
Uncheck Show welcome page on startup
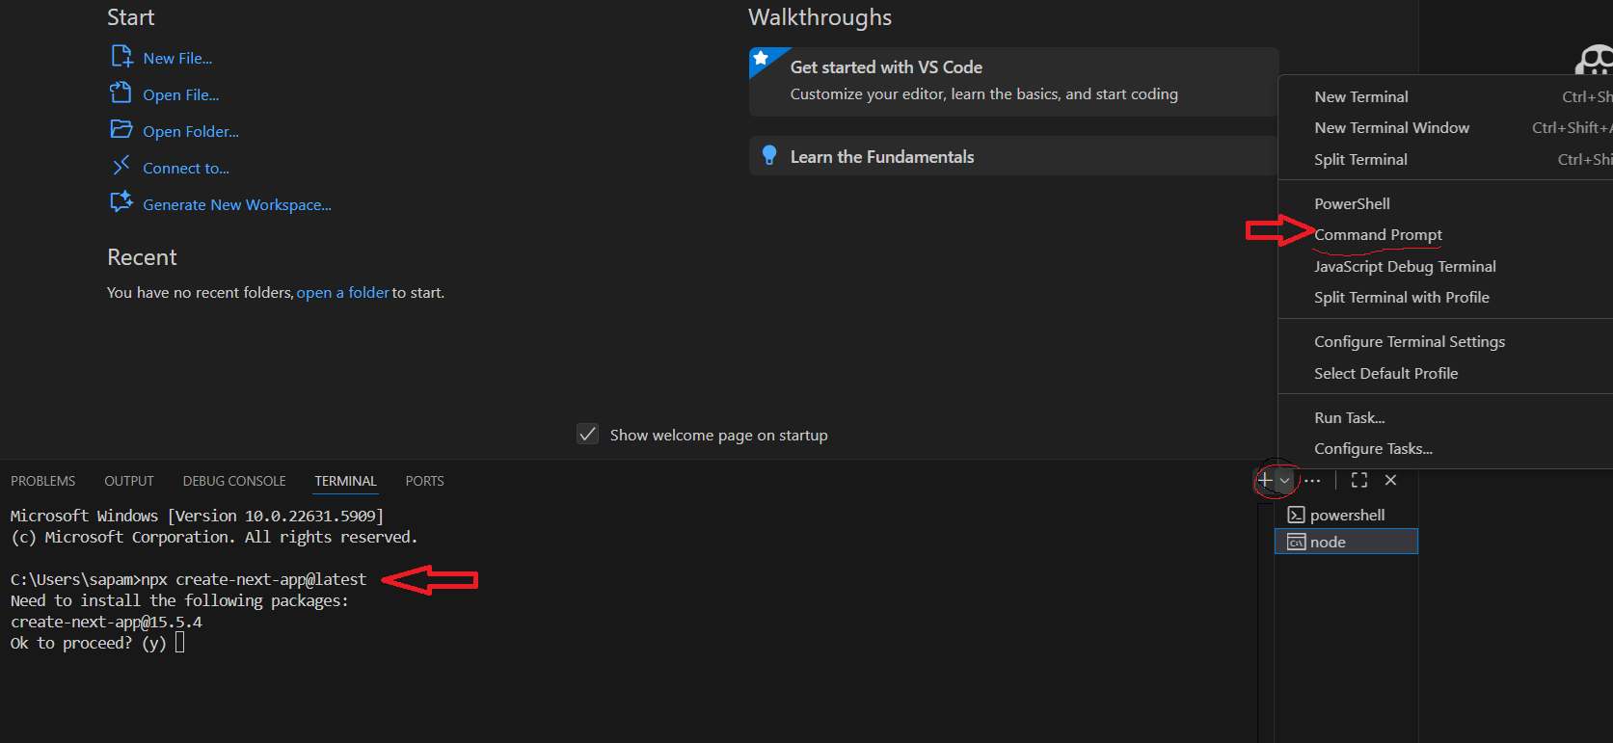587,435
